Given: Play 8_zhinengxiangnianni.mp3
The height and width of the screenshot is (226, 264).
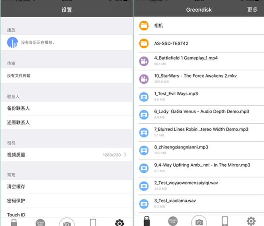Looking at the screenshot, I should [x=181, y=147].
